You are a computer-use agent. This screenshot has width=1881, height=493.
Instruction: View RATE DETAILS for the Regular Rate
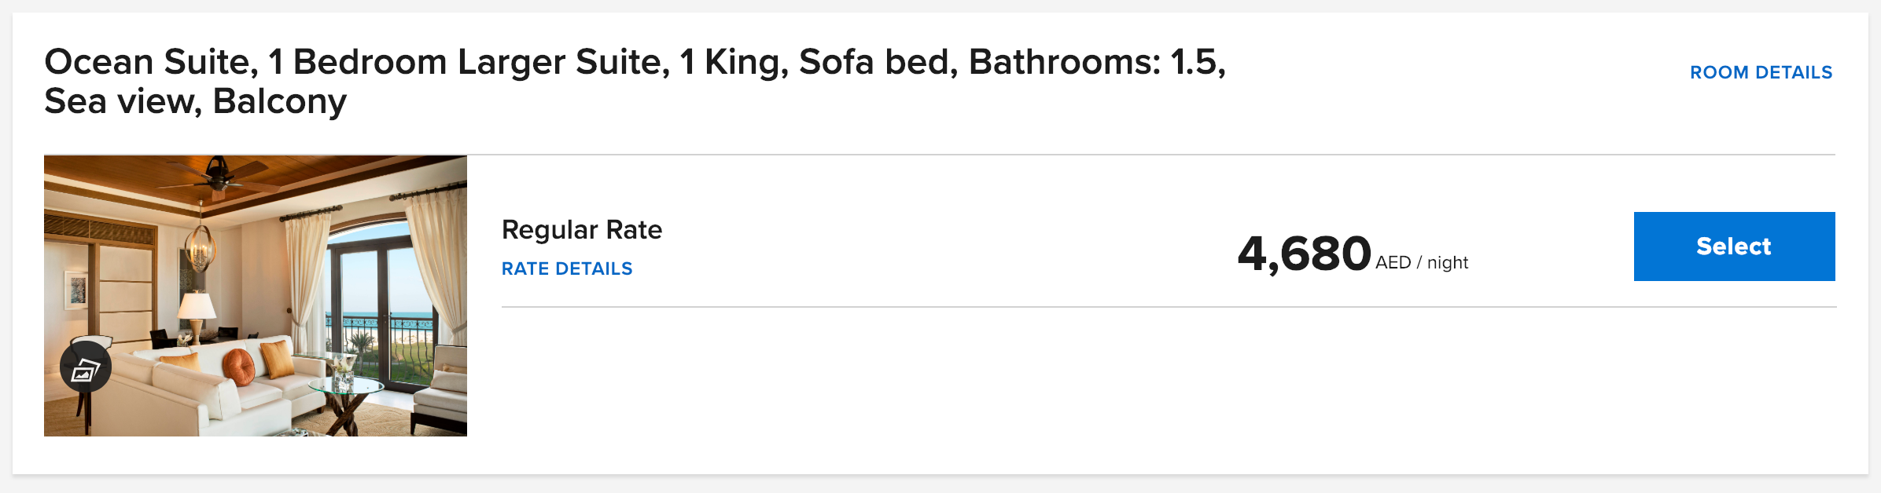(566, 268)
